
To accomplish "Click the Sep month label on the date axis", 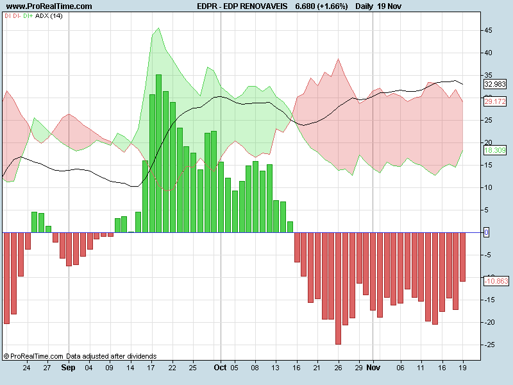I will 68,368.
